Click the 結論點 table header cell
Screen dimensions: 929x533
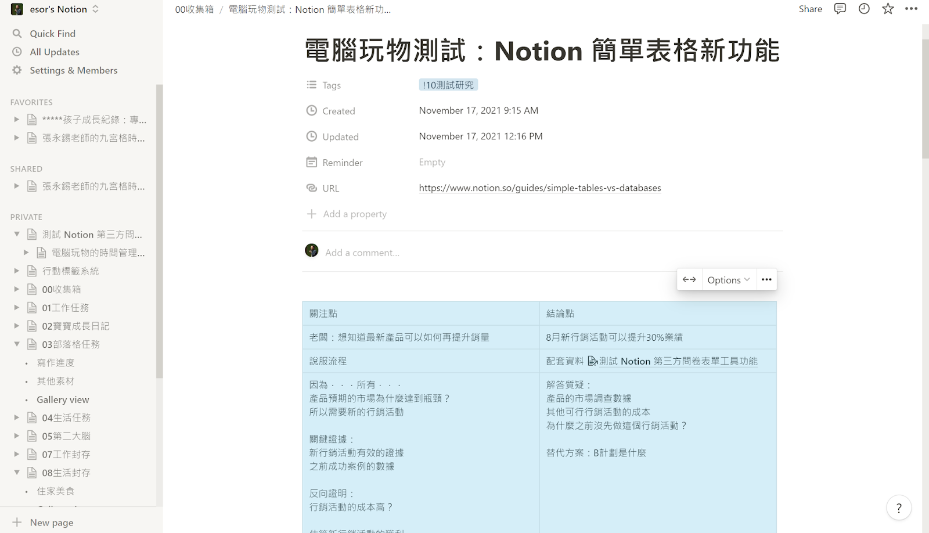(658, 314)
